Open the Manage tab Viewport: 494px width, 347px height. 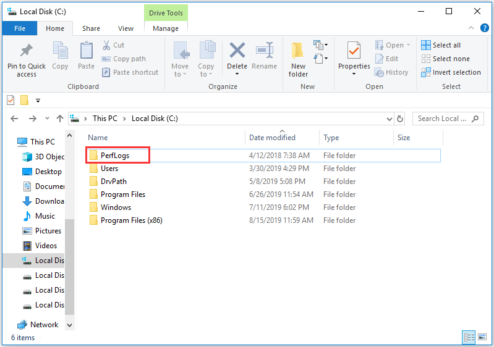tap(166, 28)
